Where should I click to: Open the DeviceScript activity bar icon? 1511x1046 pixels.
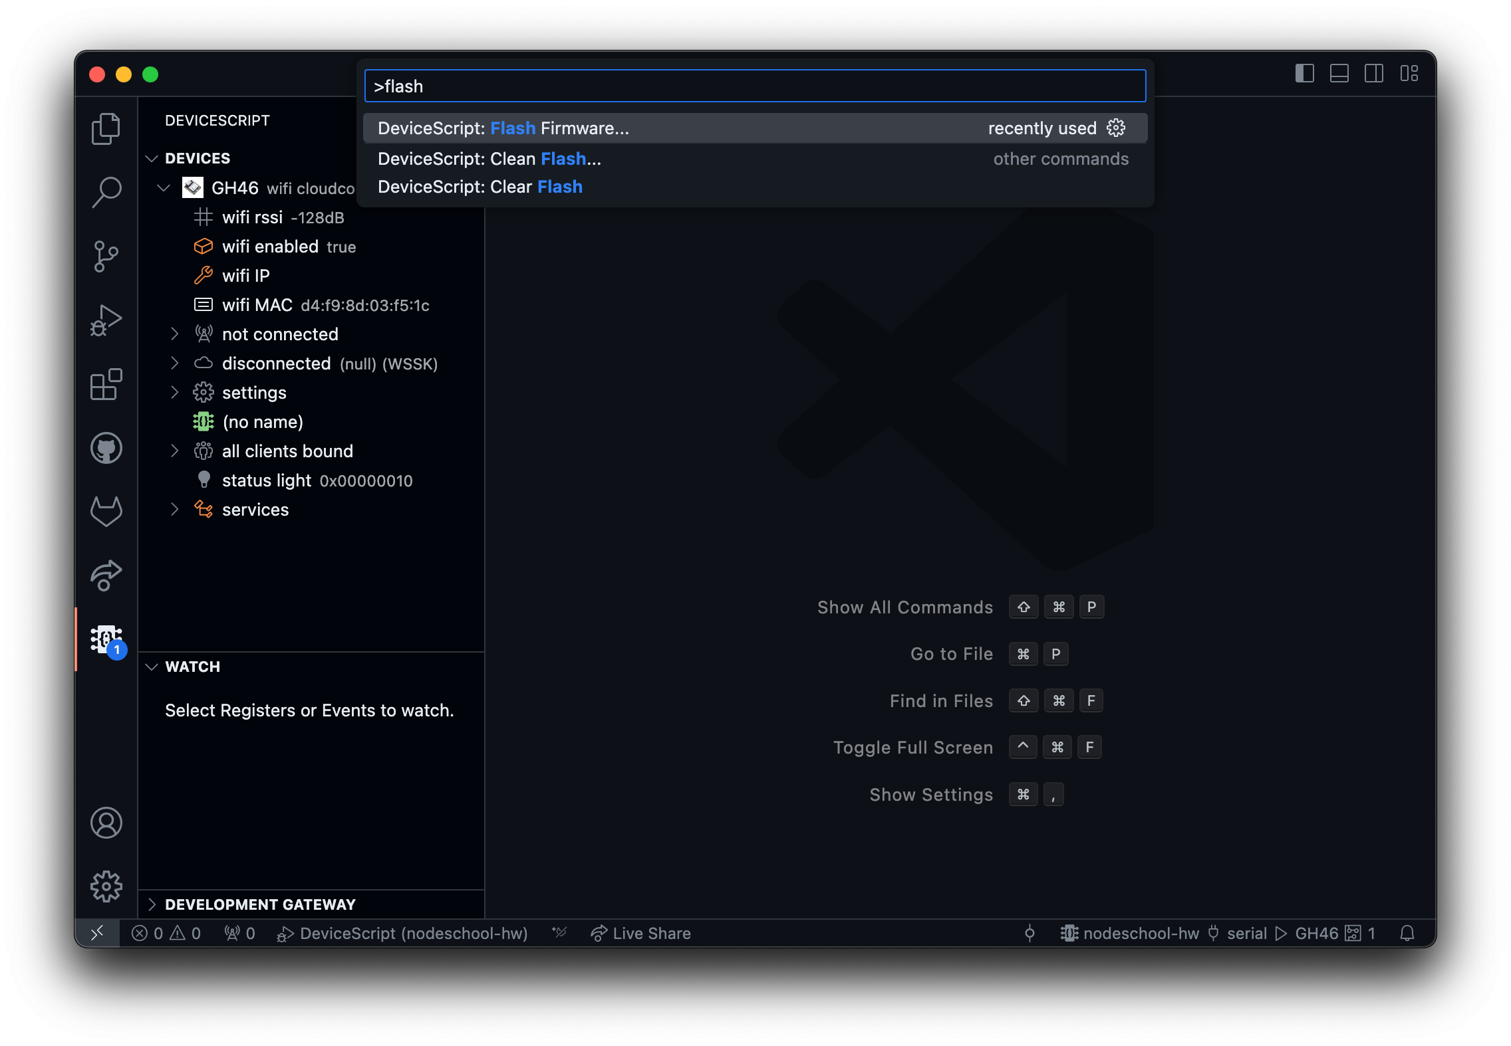pos(106,639)
